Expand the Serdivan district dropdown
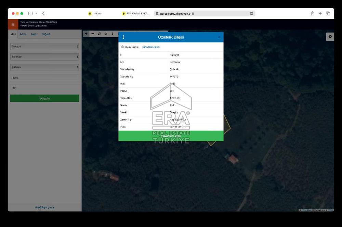The width and height of the screenshot is (342, 227). click(44, 57)
